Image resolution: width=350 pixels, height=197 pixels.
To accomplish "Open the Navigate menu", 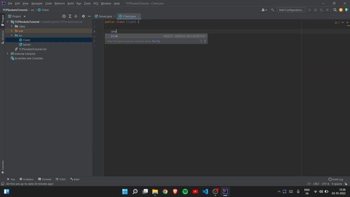I will coord(37,4).
